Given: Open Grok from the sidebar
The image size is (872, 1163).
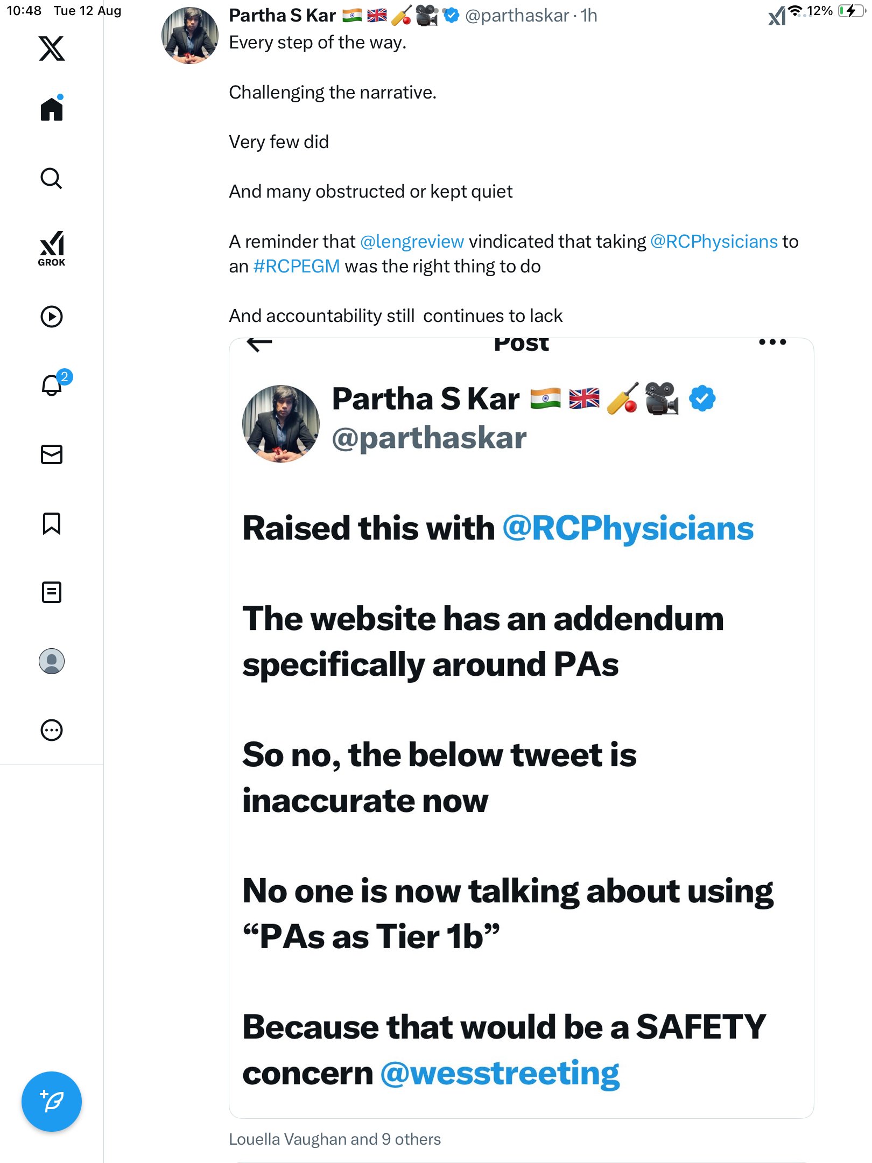Looking at the screenshot, I should pos(52,248).
